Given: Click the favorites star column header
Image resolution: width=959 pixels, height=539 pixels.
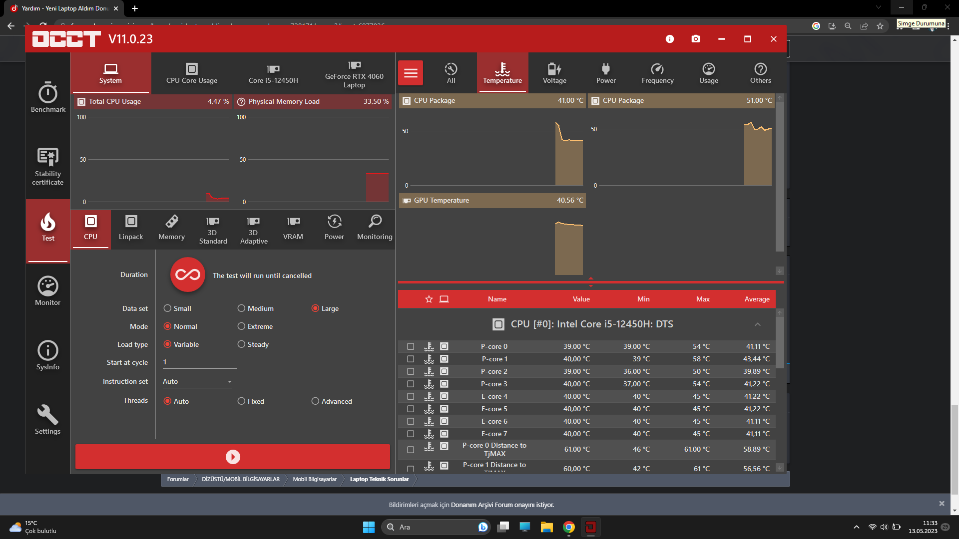Looking at the screenshot, I should coord(429,299).
